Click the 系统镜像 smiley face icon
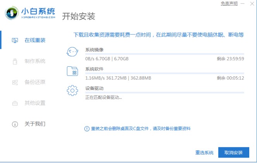257x163 pixels. (72, 52)
